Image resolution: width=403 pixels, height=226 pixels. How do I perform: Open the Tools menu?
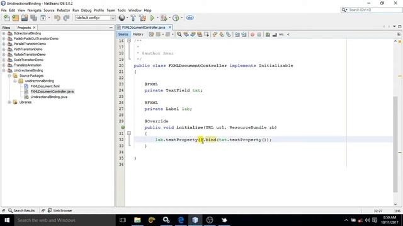click(122, 10)
